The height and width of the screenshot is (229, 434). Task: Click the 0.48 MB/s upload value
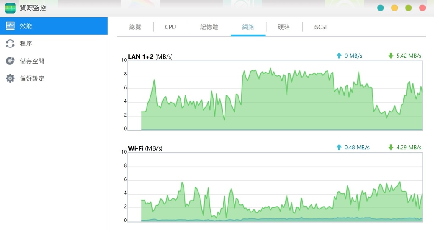(x=357, y=147)
